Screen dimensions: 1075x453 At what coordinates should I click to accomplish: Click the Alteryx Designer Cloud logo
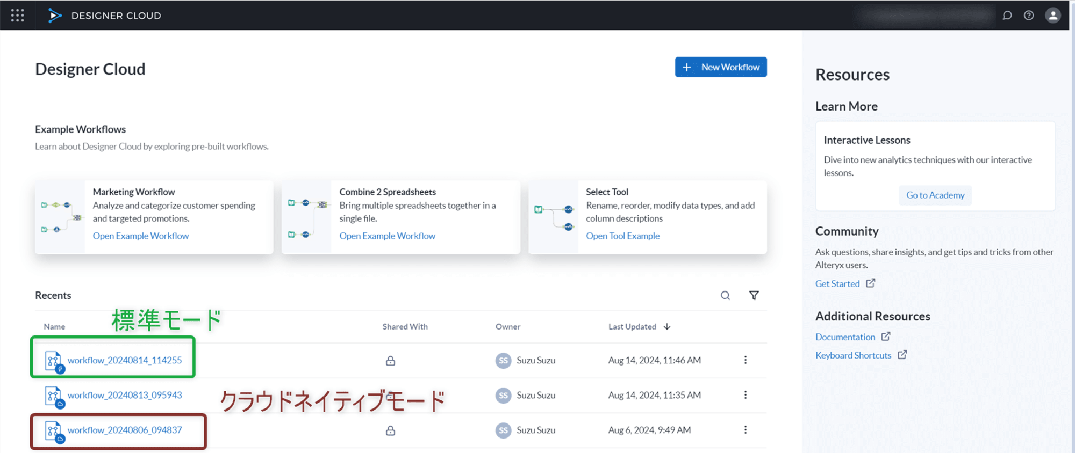coord(54,15)
